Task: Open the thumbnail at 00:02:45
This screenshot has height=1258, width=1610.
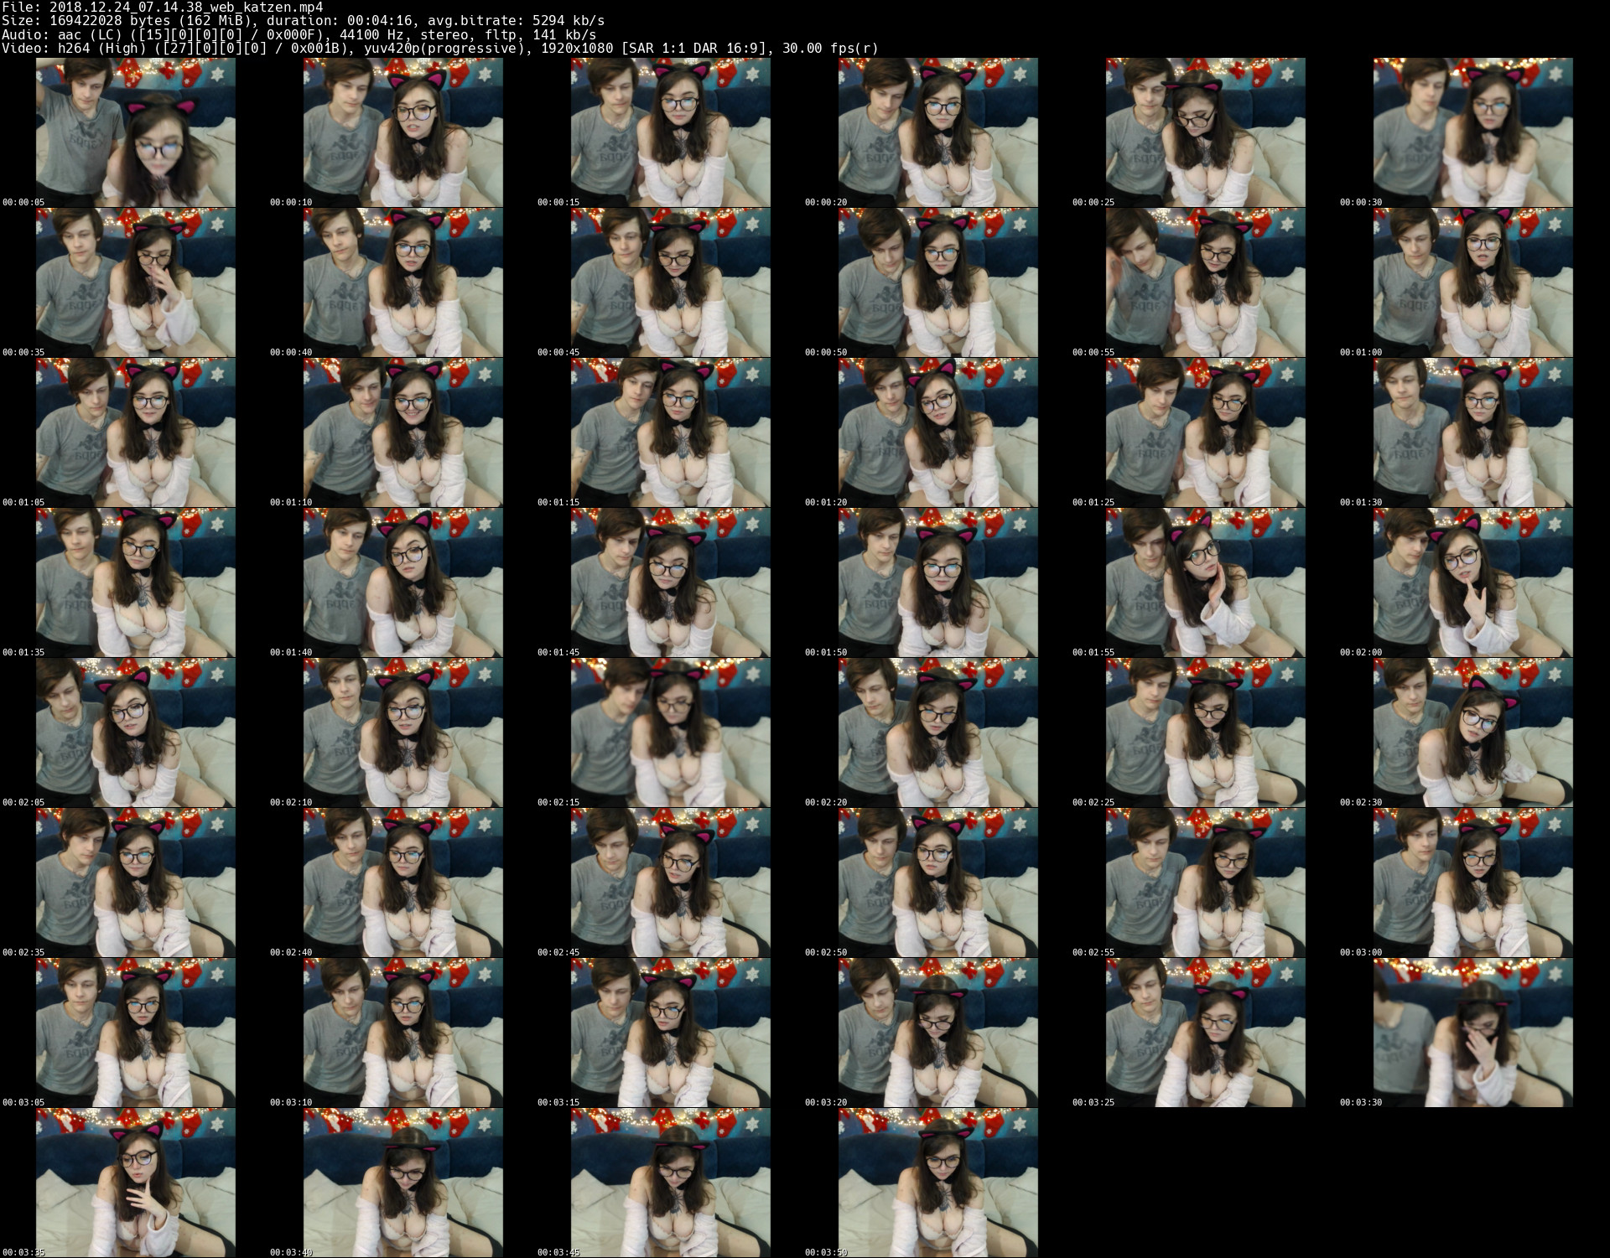Action: [670, 883]
